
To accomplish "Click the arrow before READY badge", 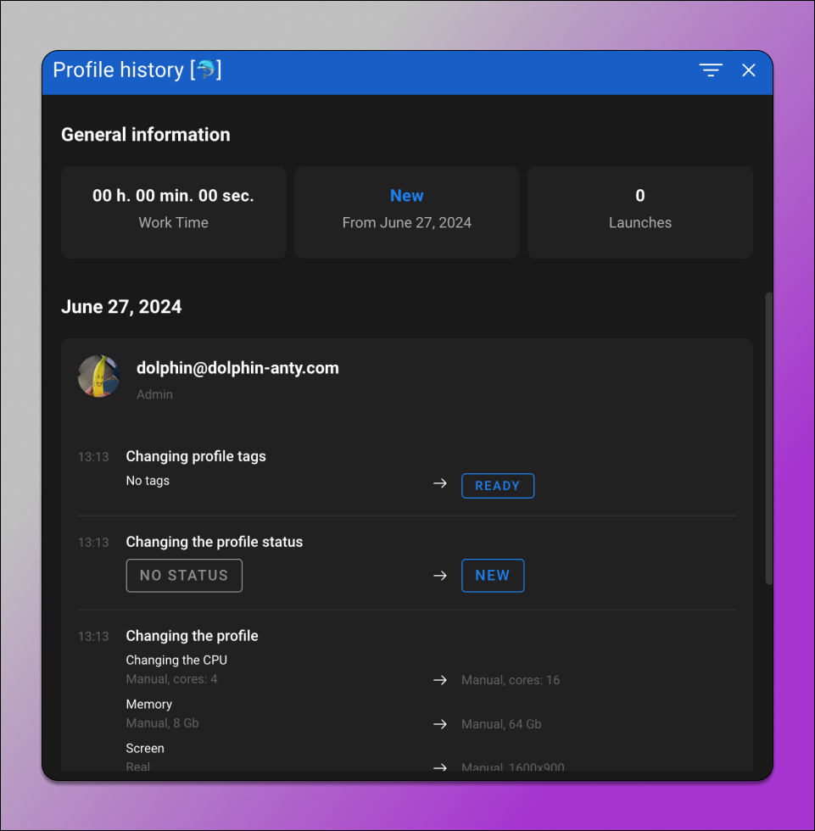I will coord(440,483).
